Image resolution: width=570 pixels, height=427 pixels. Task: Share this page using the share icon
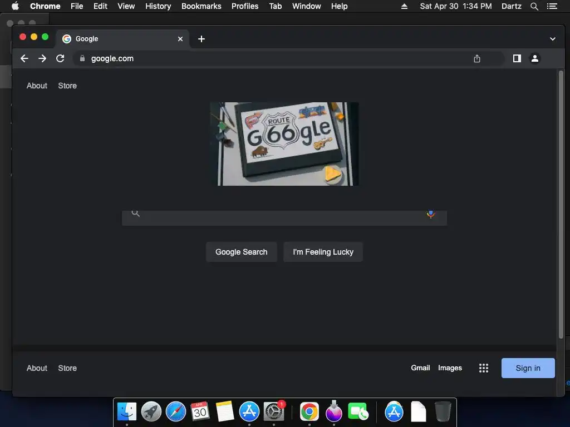[477, 58]
